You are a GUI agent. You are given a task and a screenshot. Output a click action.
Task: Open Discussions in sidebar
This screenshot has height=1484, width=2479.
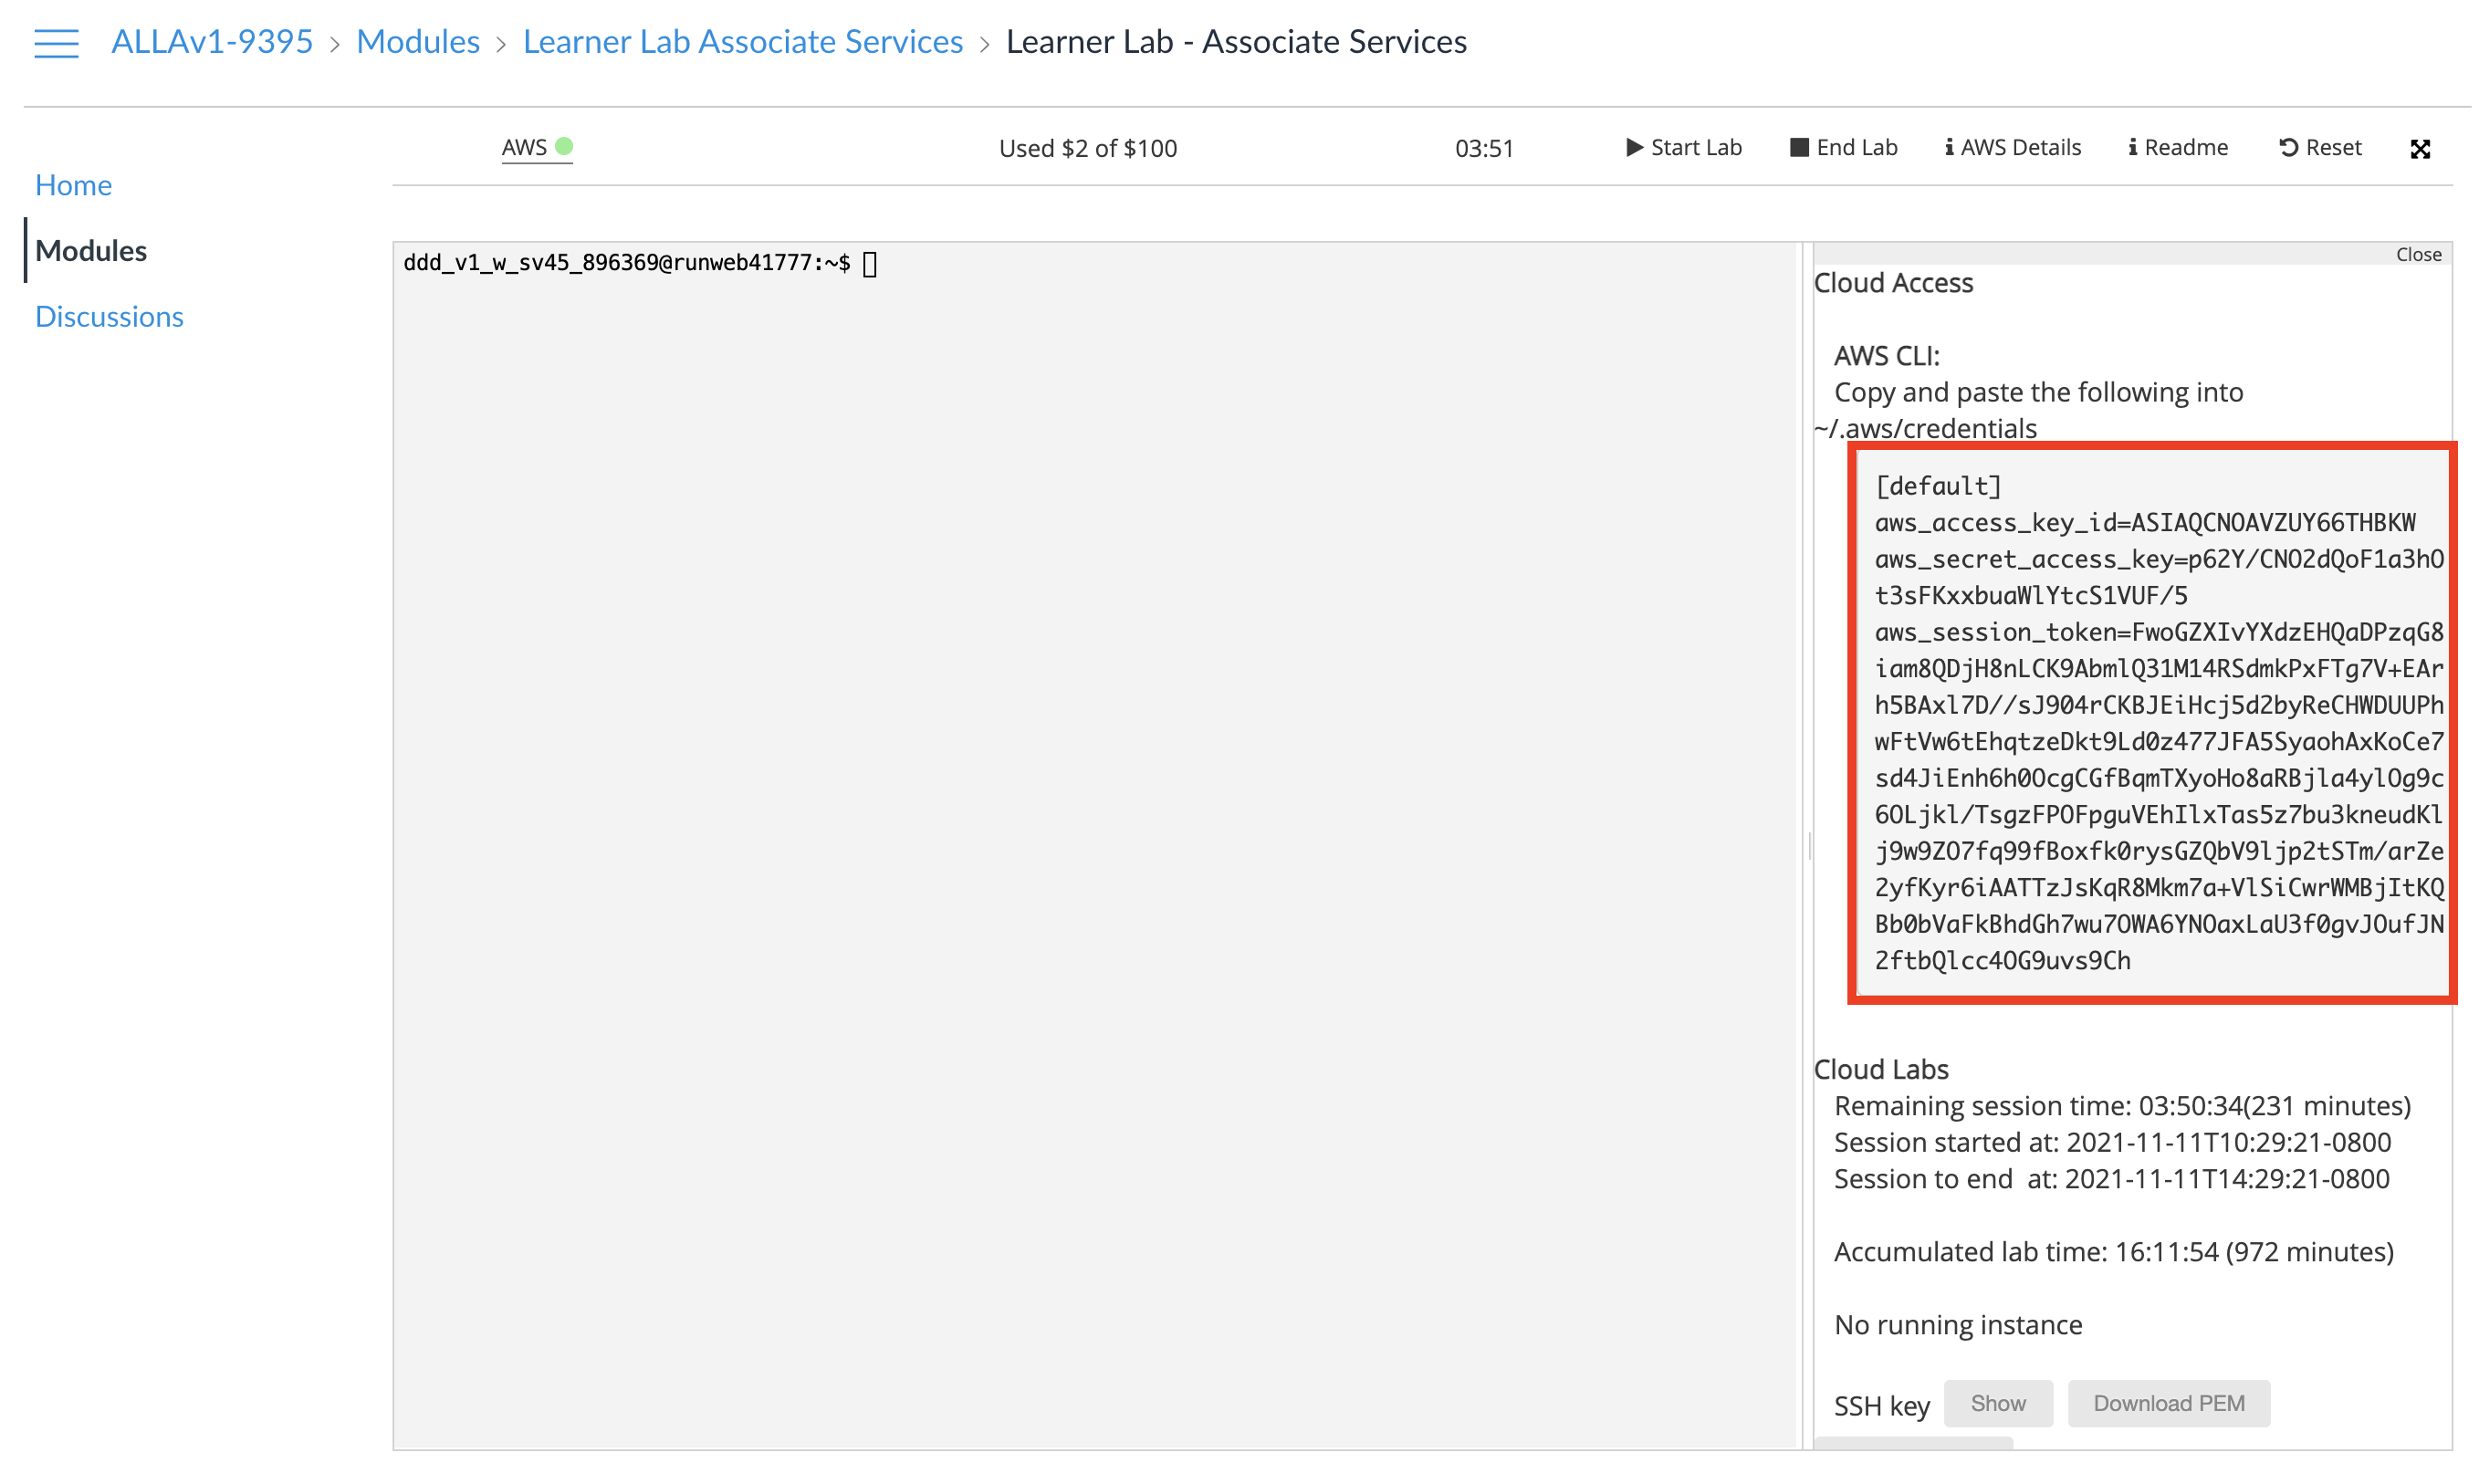(109, 316)
